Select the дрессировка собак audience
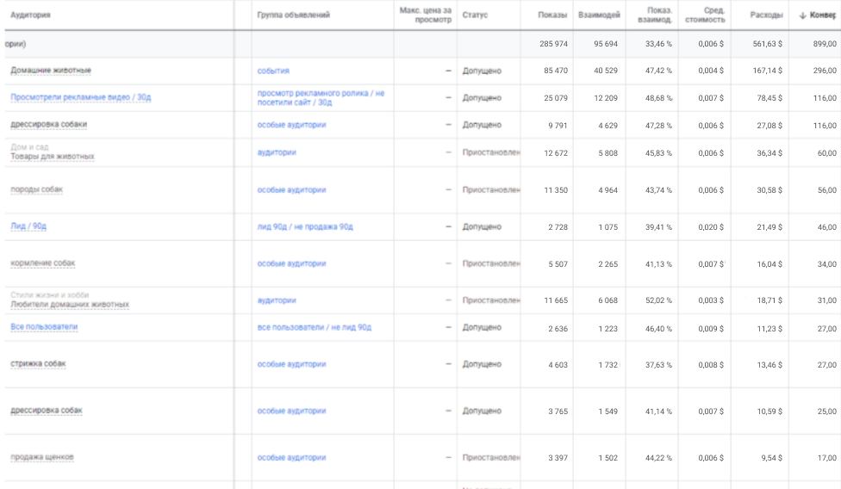 47,411
